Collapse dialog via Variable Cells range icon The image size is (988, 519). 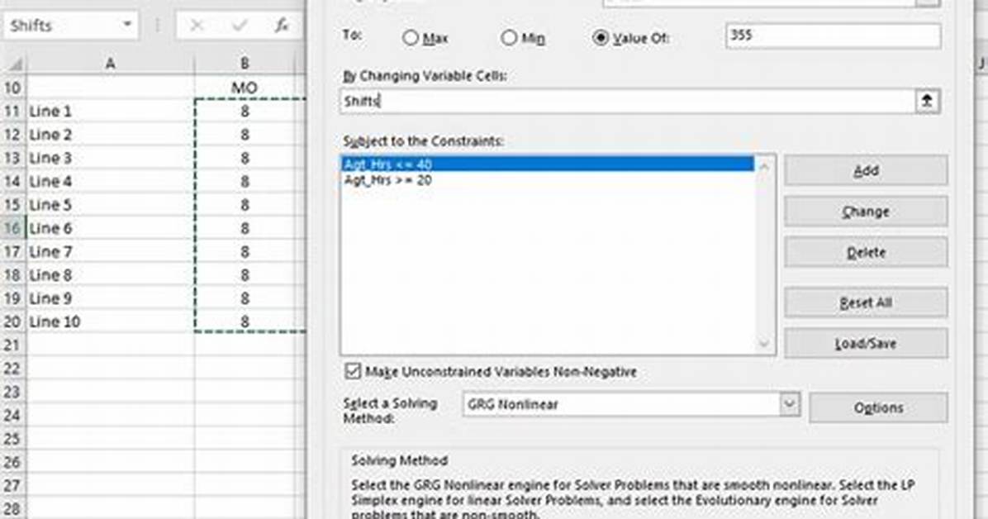pos(927,101)
